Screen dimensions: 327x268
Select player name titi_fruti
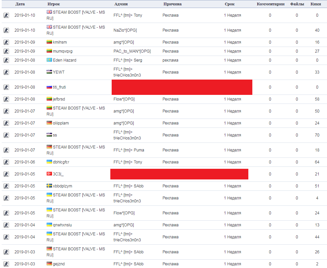[59, 87]
